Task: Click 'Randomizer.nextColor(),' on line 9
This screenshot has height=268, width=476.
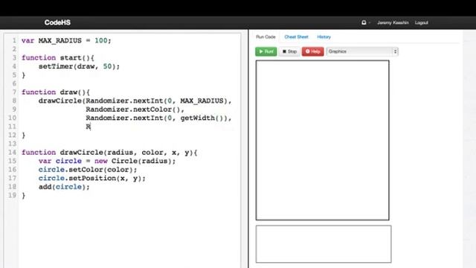Action: [x=135, y=109]
